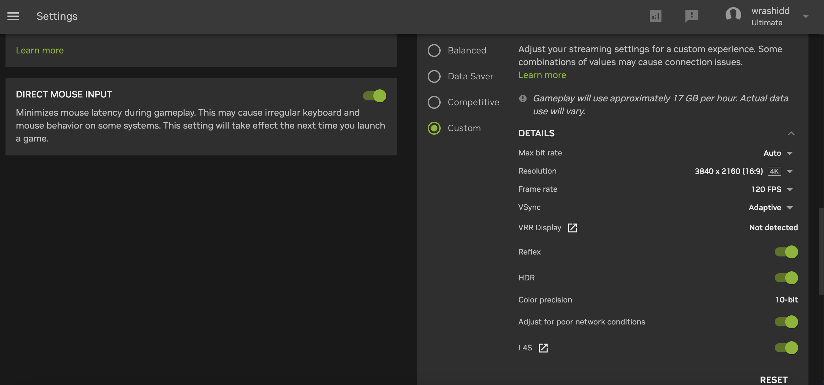Disable Direct Mouse Input

point(374,96)
